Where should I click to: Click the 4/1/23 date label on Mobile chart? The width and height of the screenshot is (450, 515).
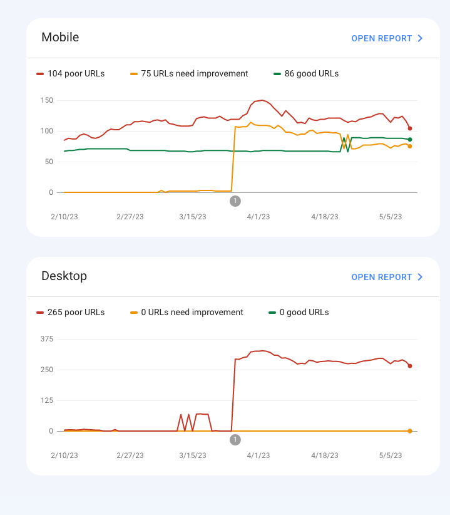(x=258, y=217)
